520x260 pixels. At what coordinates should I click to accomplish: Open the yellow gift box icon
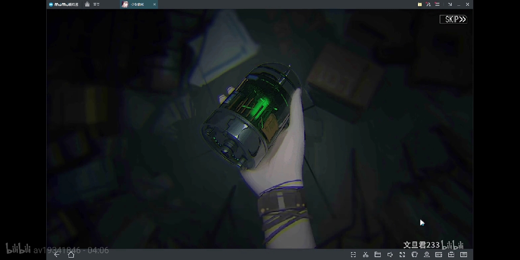click(x=419, y=4)
